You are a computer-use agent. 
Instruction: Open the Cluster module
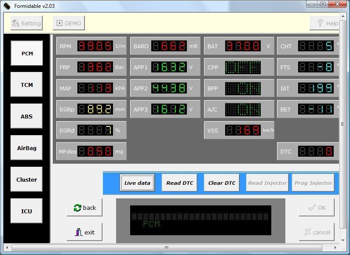coord(27,180)
